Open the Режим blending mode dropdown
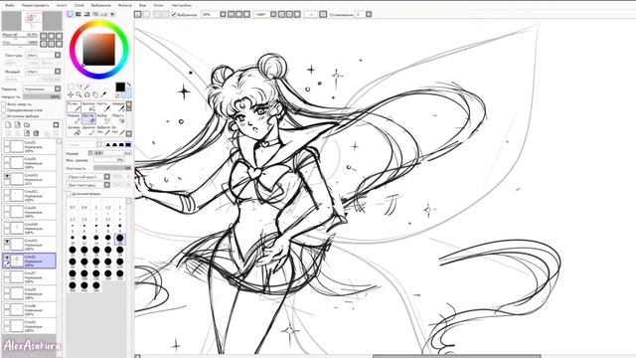Image resolution: width=636 pixels, height=358 pixels. 58,89
